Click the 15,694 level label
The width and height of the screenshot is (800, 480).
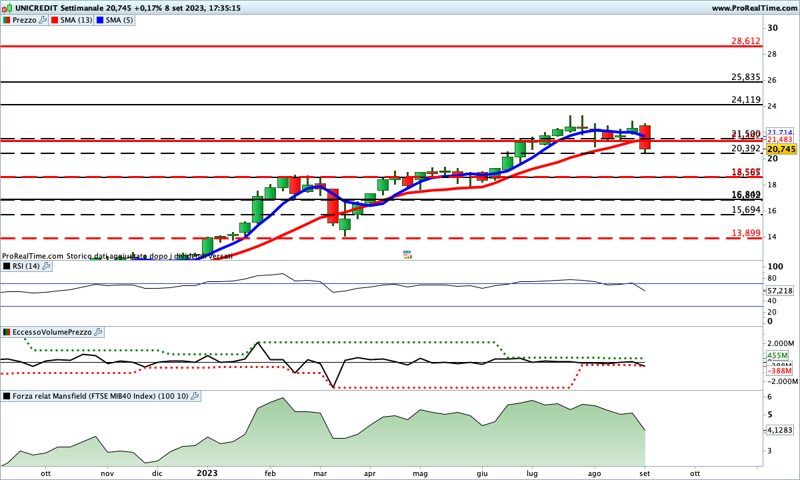pyautogui.click(x=746, y=209)
